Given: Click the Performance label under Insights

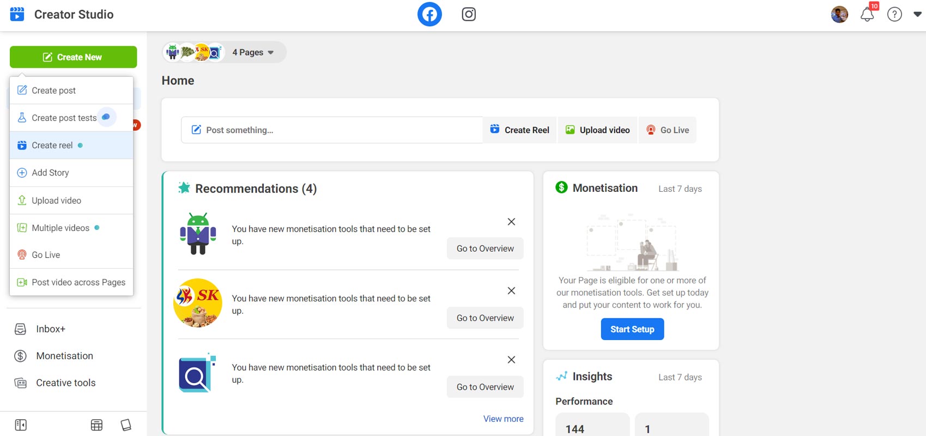Looking at the screenshot, I should (584, 402).
